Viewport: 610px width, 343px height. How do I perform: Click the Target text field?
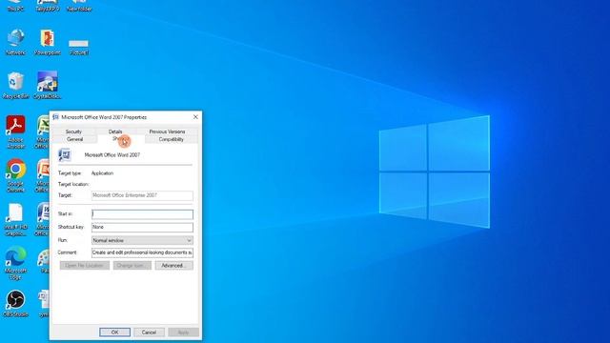point(142,195)
